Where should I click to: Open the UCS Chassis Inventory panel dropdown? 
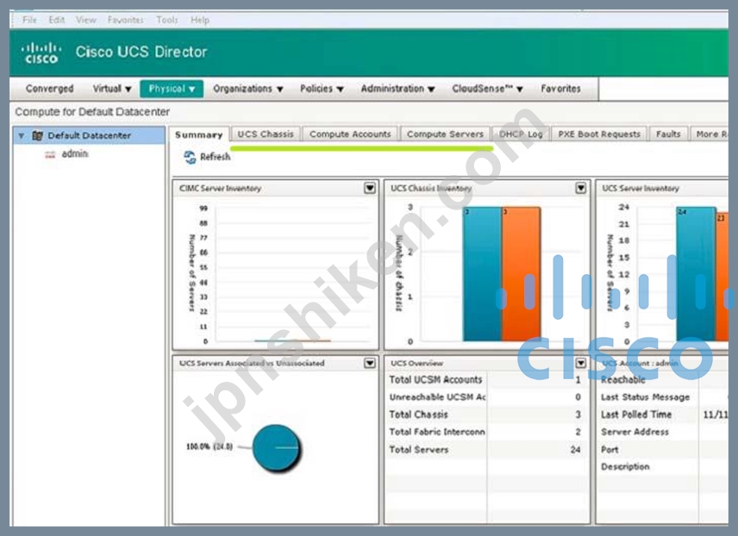(x=581, y=188)
